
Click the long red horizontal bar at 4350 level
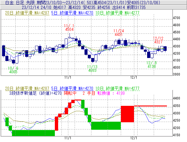(150, 106)
